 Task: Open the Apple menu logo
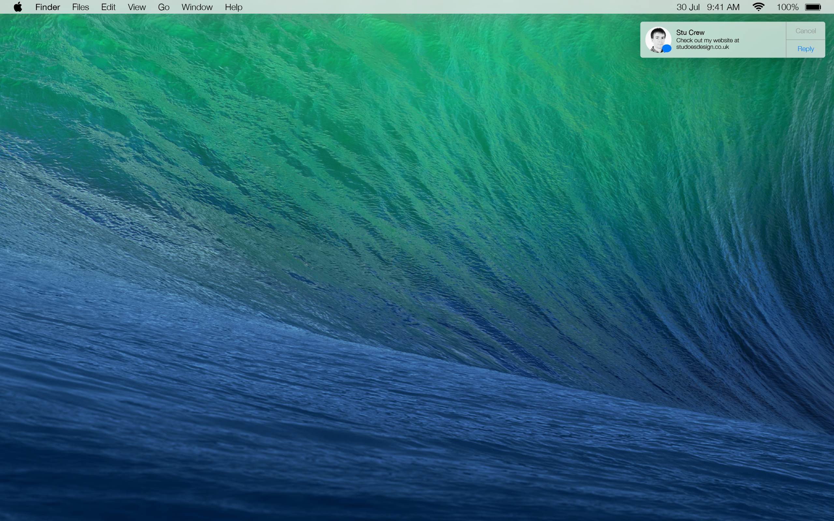pos(18,7)
